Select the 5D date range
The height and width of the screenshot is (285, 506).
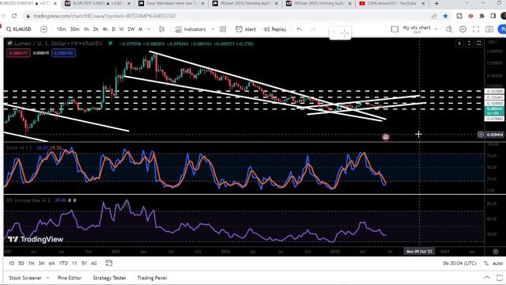21,264
